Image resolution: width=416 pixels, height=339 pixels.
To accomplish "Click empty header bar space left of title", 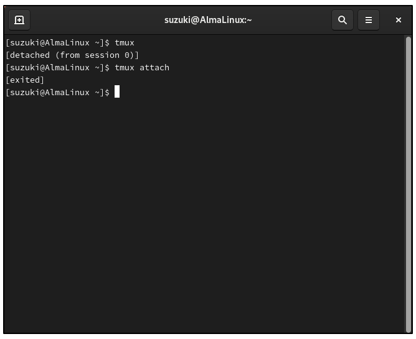I will (93, 20).
